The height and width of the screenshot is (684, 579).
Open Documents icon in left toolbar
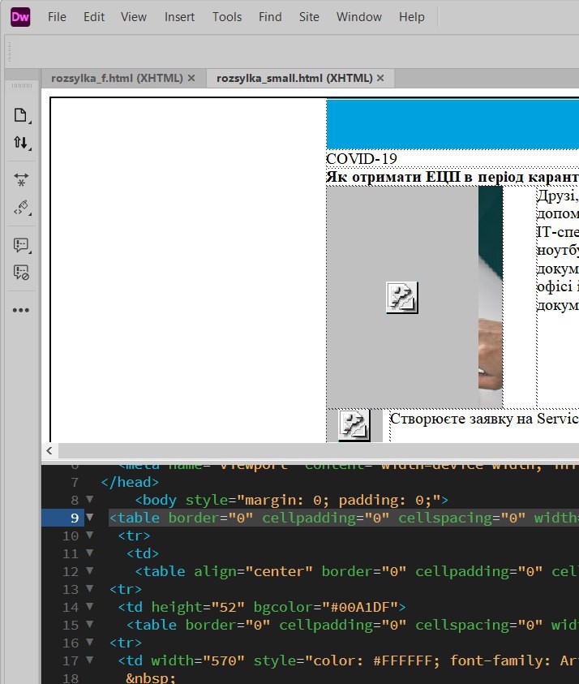point(21,115)
